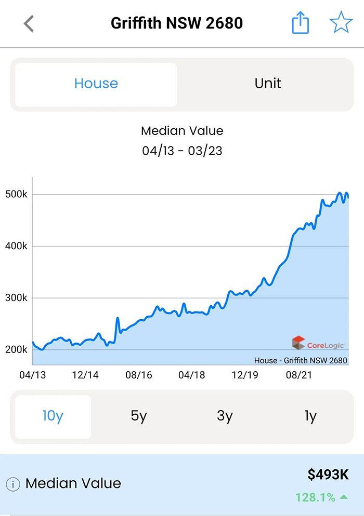Tap the 128.1% growth percentage

click(315, 497)
